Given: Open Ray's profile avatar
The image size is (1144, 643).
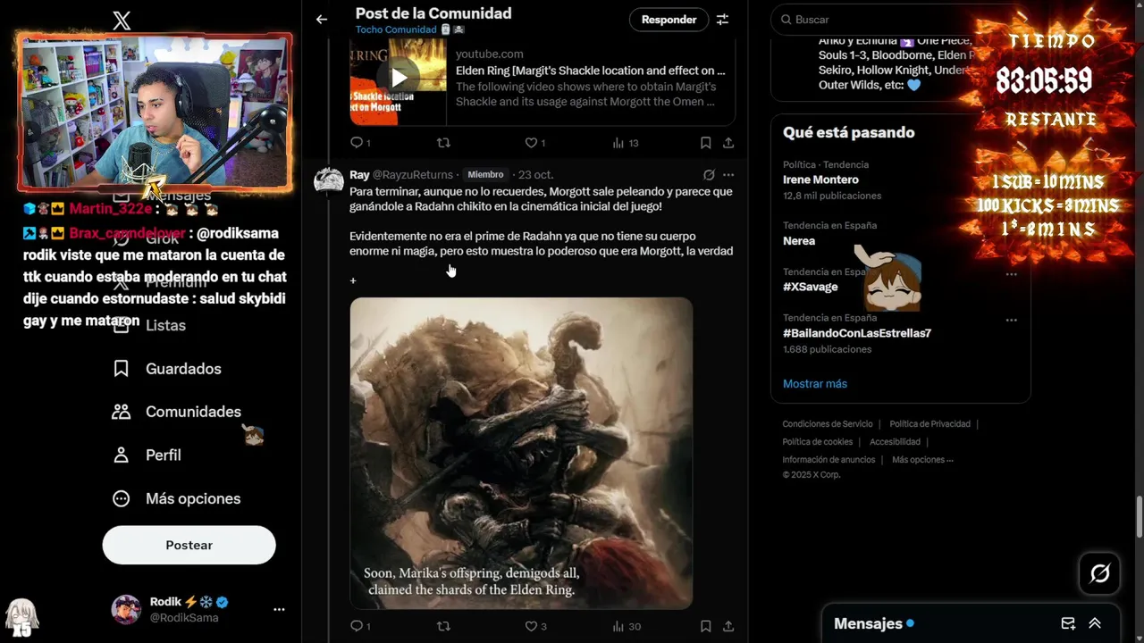Looking at the screenshot, I should pyautogui.click(x=329, y=181).
